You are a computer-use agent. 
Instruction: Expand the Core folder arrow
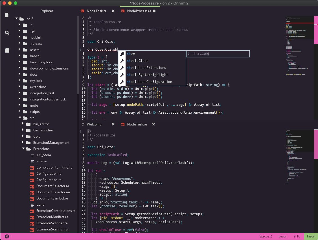(x=23, y=136)
